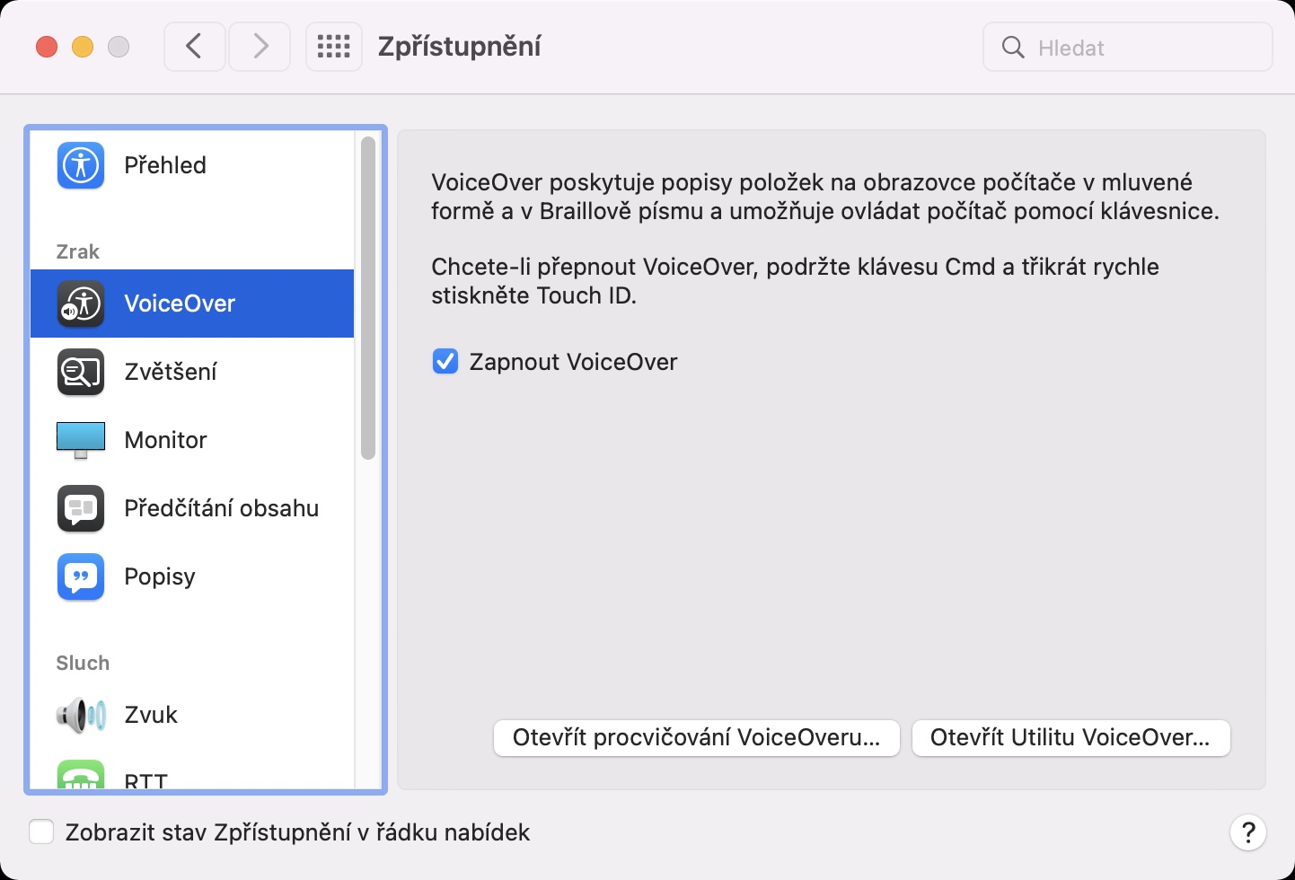Click Otevřít procvičování VoiceOveru button
Viewport: 1295px width, 880px height.
[696, 738]
